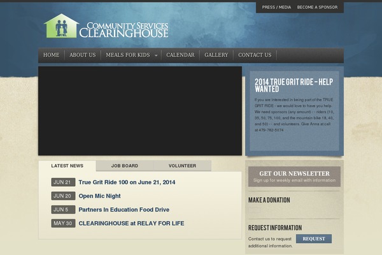Open the Gallery page
This screenshot has height=255, width=382.
pyautogui.click(x=216, y=55)
